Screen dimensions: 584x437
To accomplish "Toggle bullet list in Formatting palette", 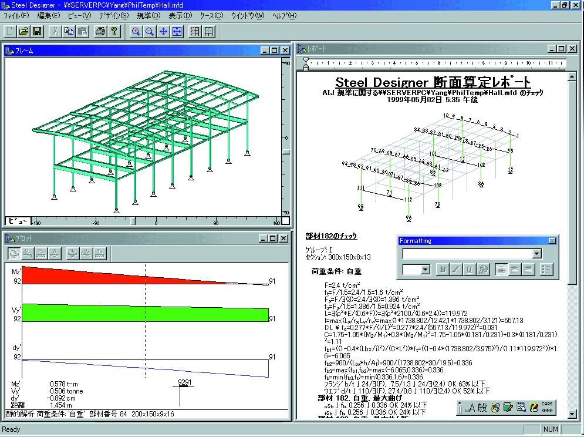I will 546,269.
